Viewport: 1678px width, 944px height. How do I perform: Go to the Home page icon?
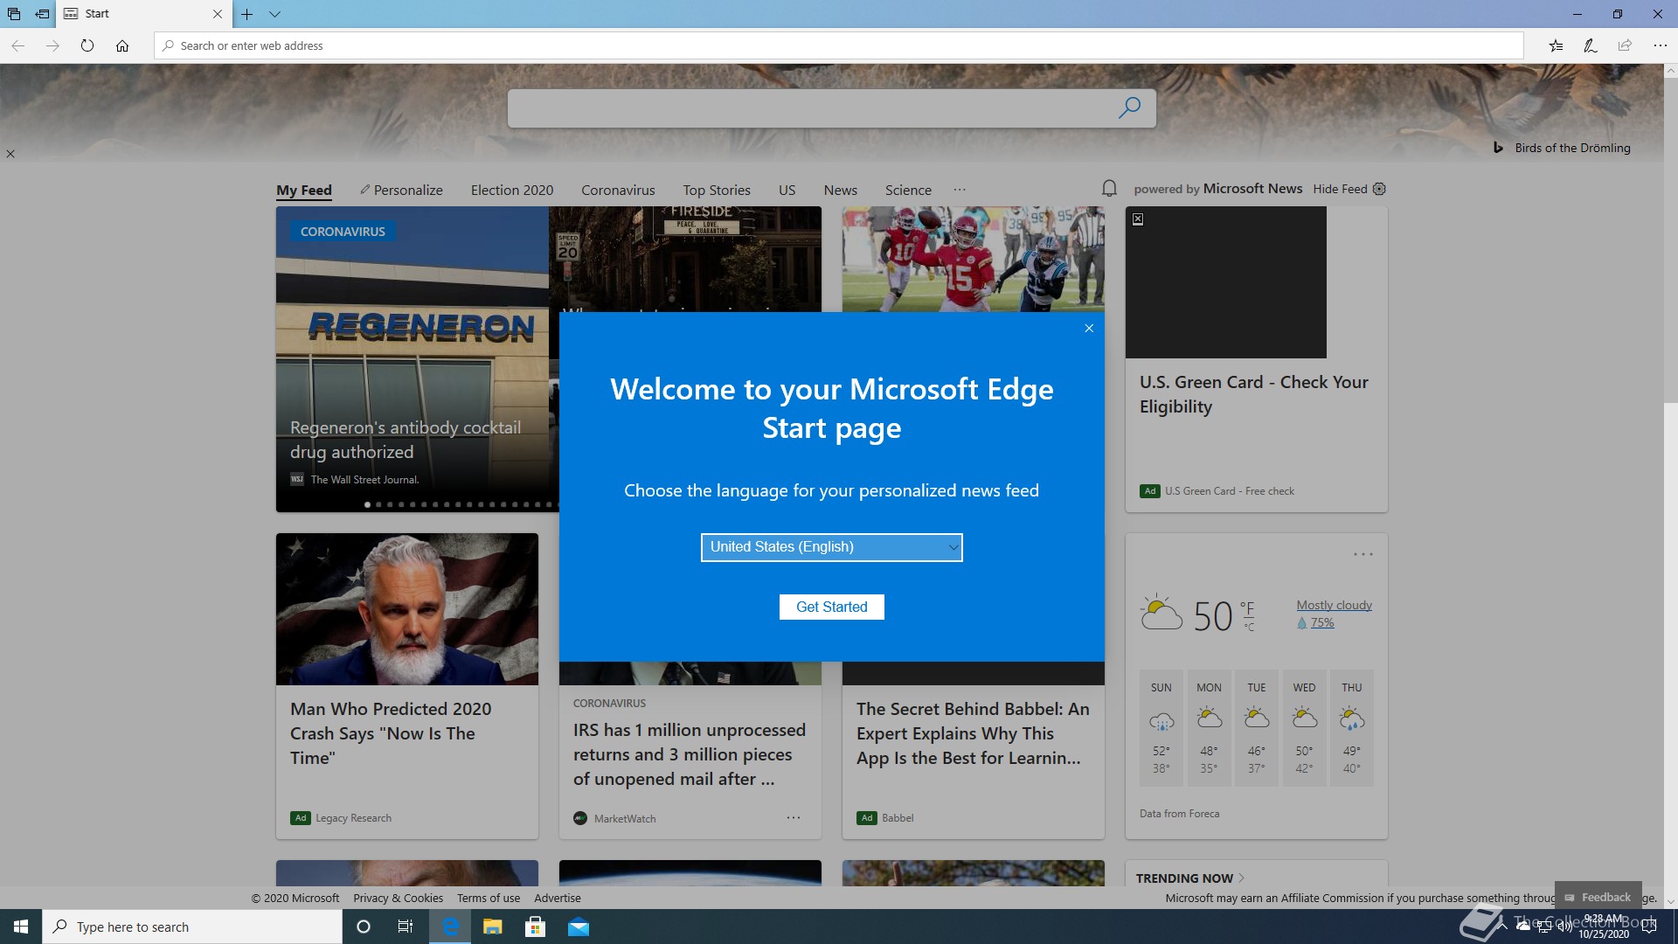[x=122, y=45]
